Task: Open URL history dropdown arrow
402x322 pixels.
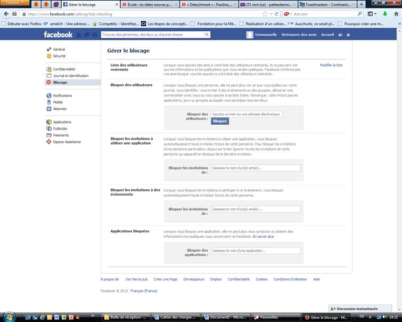Action: pyautogui.click(x=271, y=14)
